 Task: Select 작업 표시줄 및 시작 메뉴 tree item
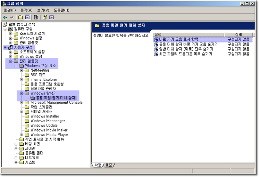[x=45, y=139]
